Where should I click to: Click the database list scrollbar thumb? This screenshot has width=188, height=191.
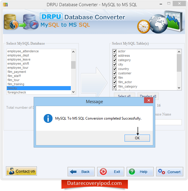(73, 65)
